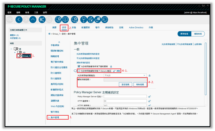Expand the AD node with plus sign

click(x=15, y=52)
